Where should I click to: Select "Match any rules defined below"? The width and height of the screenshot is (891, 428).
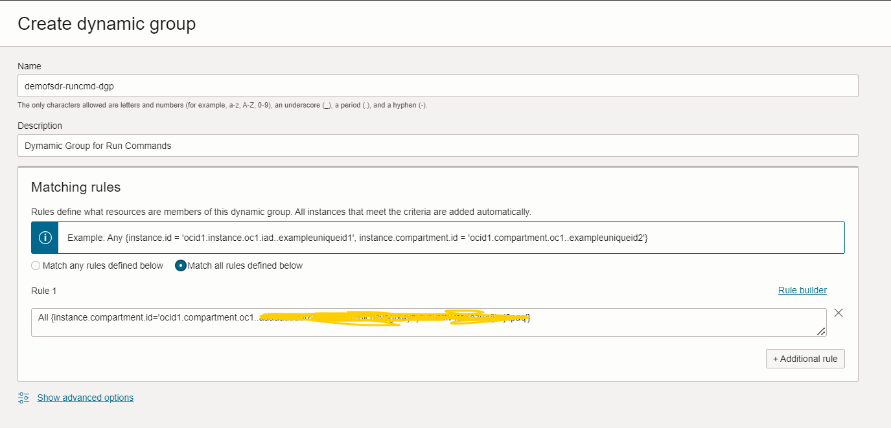(x=36, y=265)
